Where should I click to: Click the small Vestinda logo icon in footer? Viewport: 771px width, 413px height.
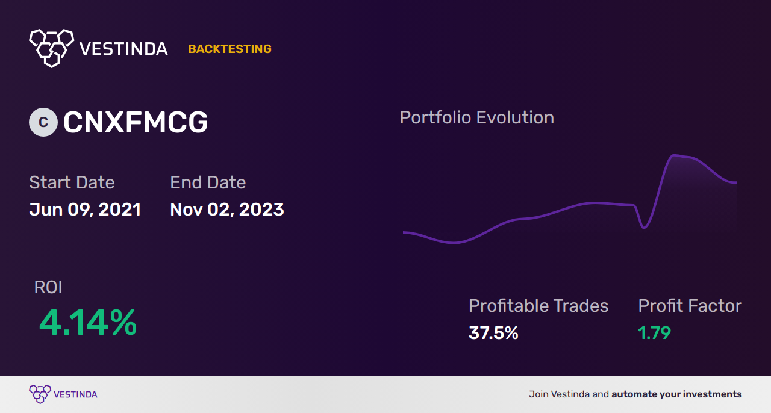pyautogui.click(x=40, y=394)
